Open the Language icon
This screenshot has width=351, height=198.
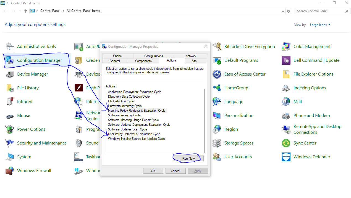tap(217, 102)
